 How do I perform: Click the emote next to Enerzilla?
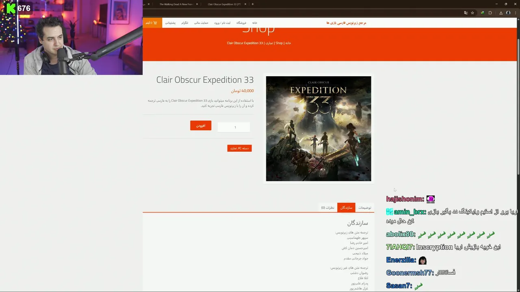coord(423,260)
